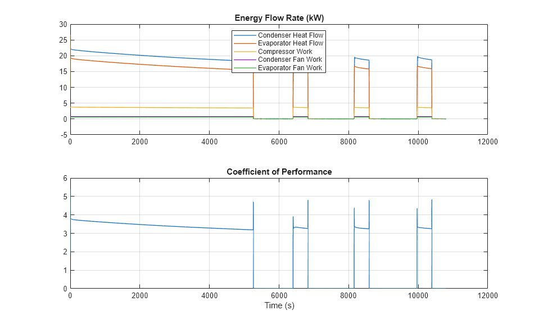Viewport: 539px width, 324px height.
Task: Select the Coefficient of Performance title
Action: point(279,172)
